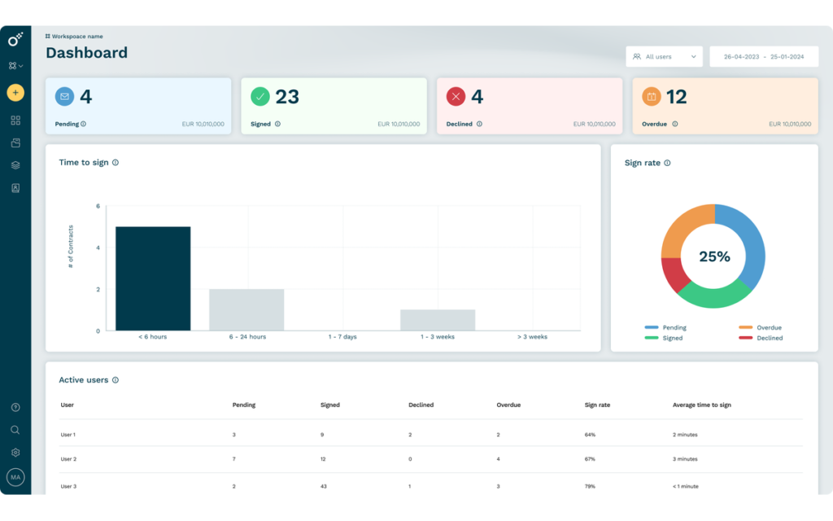Image resolution: width=833 pixels, height=521 pixels.
Task: Toggle the Signed legend entry
Action: click(664, 338)
